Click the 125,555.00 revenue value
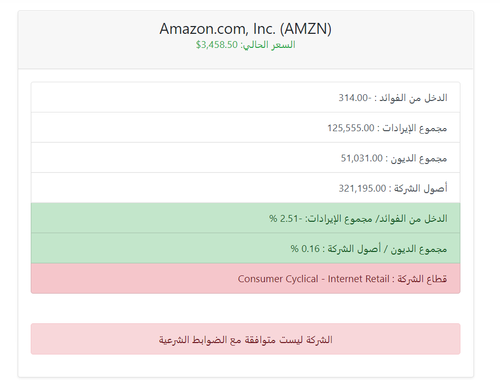The width and height of the screenshot is (500, 392). [351, 128]
